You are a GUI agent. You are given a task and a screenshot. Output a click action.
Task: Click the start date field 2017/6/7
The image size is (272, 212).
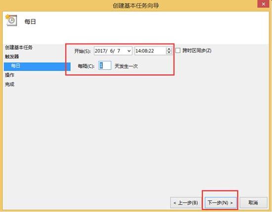point(113,51)
